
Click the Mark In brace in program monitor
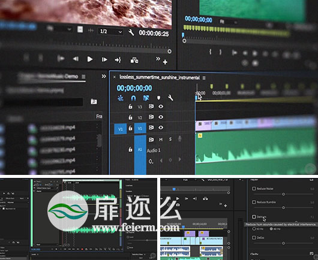(x=211, y=52)
